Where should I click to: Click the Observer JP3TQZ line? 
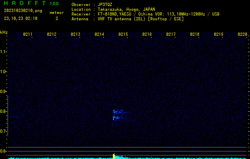click(x=92, y=4)
